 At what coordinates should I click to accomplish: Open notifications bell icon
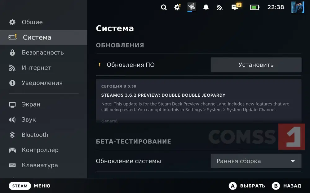206,7
